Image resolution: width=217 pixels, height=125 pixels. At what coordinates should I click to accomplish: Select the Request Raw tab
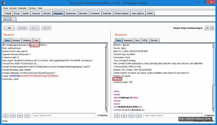pos(7,41)
